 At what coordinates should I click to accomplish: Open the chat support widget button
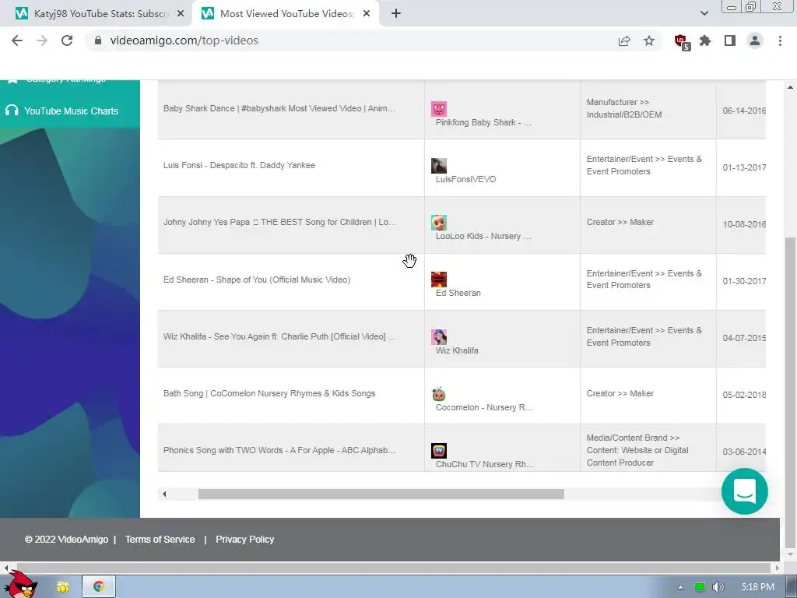pos(744,491)
